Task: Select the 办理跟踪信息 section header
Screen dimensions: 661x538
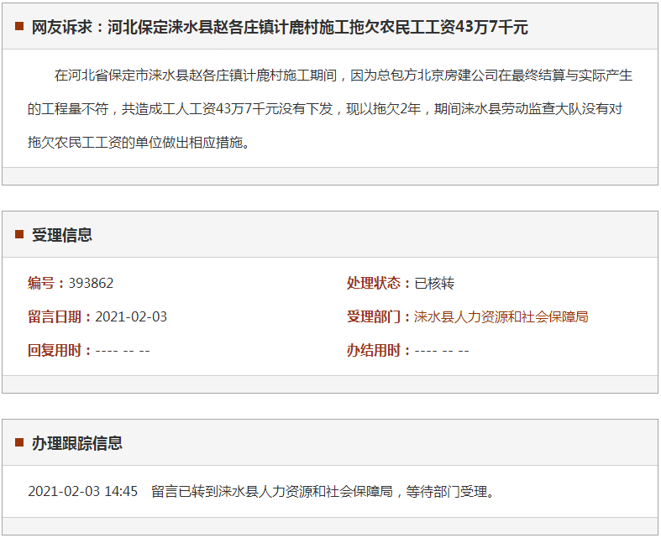Action: click(77, 442)
